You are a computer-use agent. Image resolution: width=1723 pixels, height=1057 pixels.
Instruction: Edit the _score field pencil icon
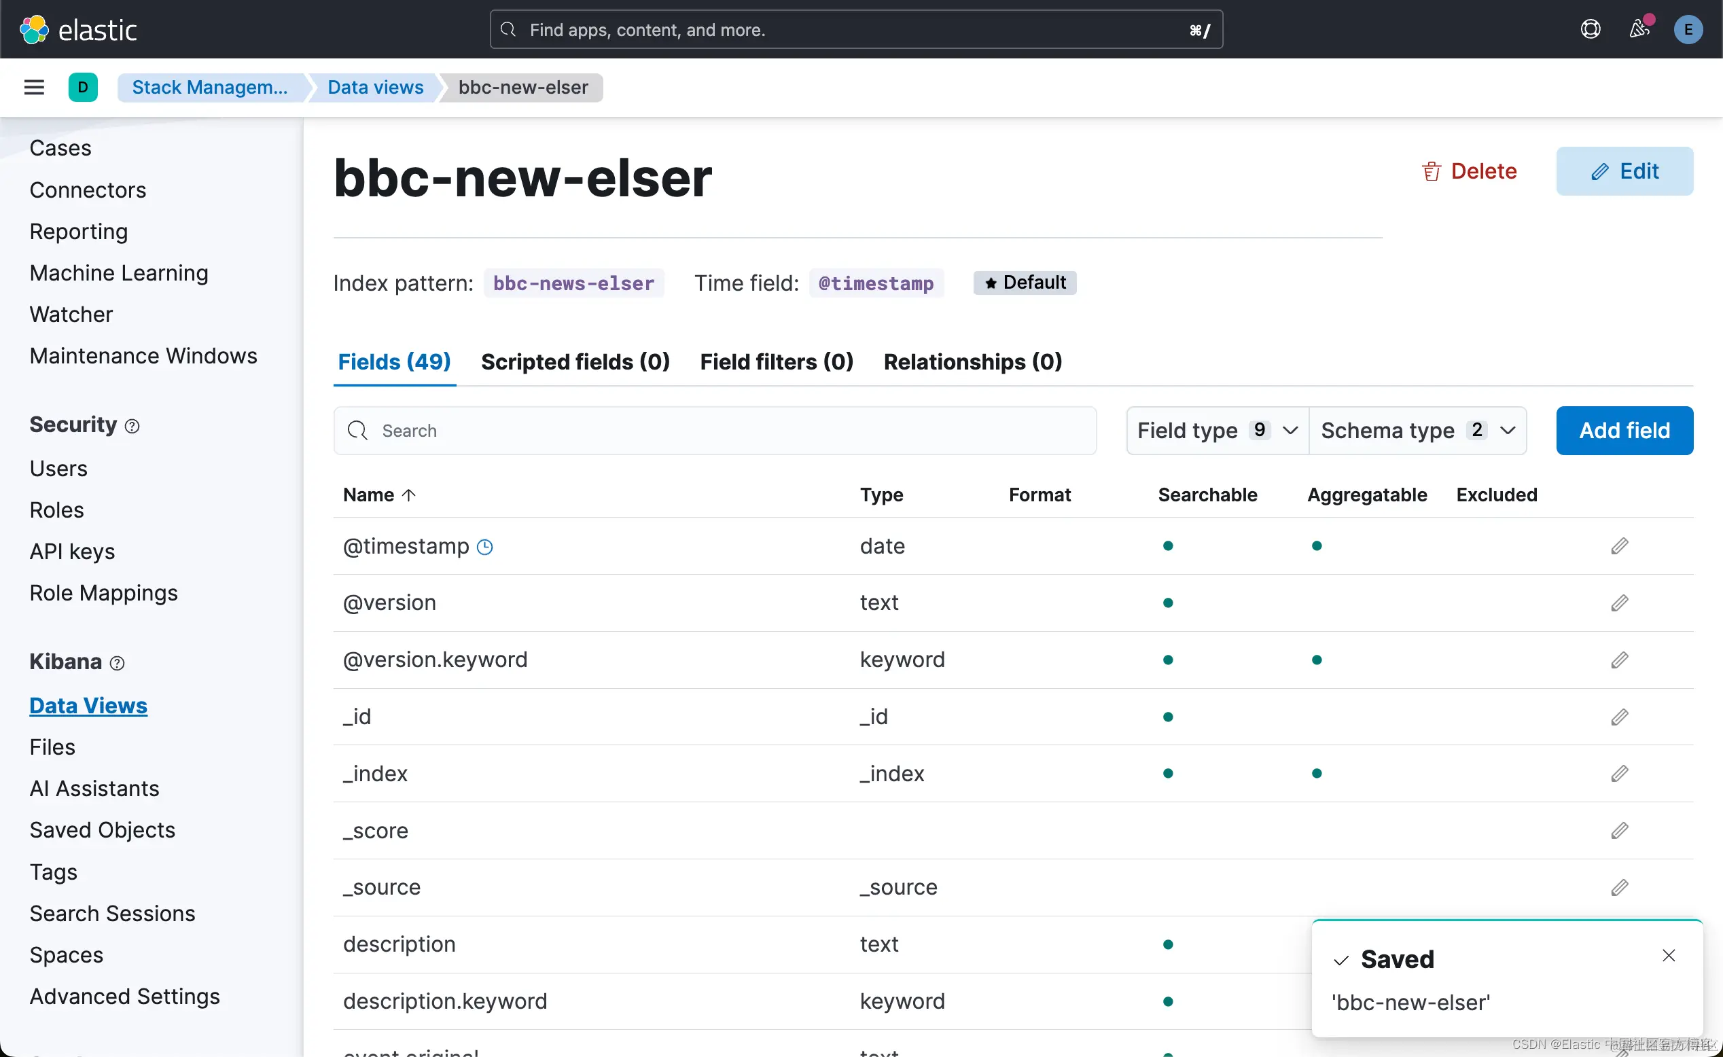(1619, 831)
